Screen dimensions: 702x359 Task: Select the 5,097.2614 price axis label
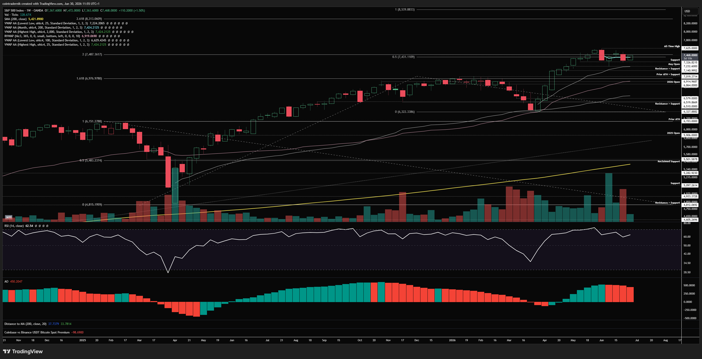690,185
